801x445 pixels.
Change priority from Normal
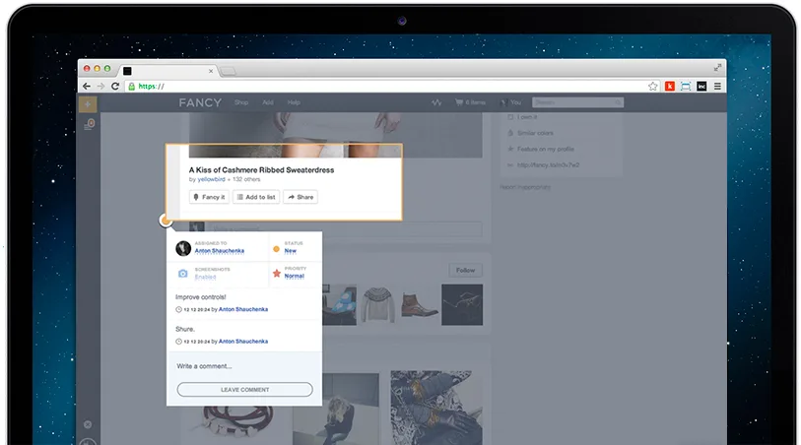[x=295, y=276]
